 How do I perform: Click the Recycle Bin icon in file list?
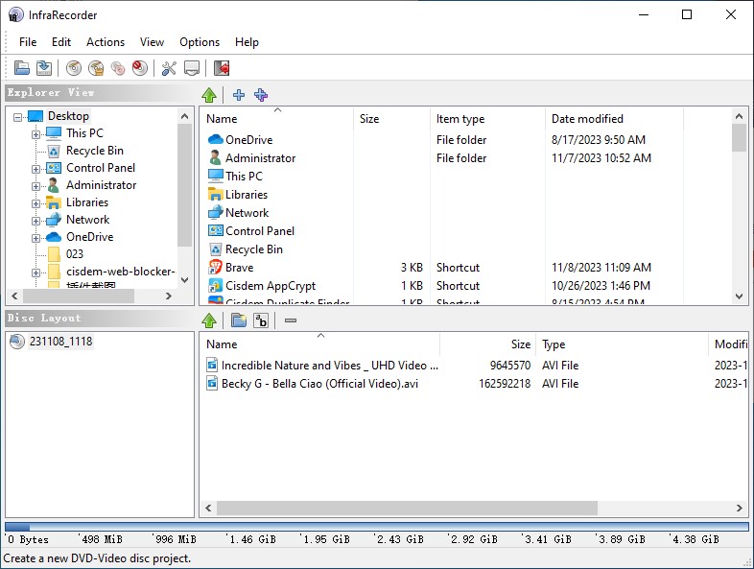point(216,249)
